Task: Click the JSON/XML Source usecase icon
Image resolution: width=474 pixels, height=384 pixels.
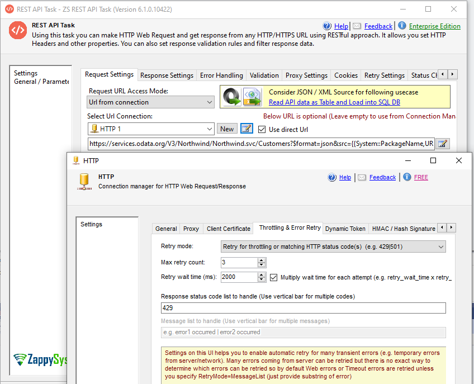Action: pos(242,97)
